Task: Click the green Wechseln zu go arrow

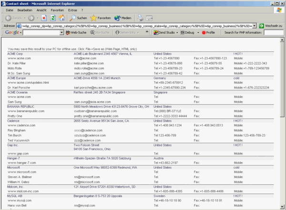Action: [x=261, y=26]
